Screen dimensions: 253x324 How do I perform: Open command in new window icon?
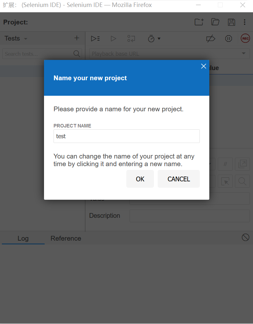click(243, 164)
